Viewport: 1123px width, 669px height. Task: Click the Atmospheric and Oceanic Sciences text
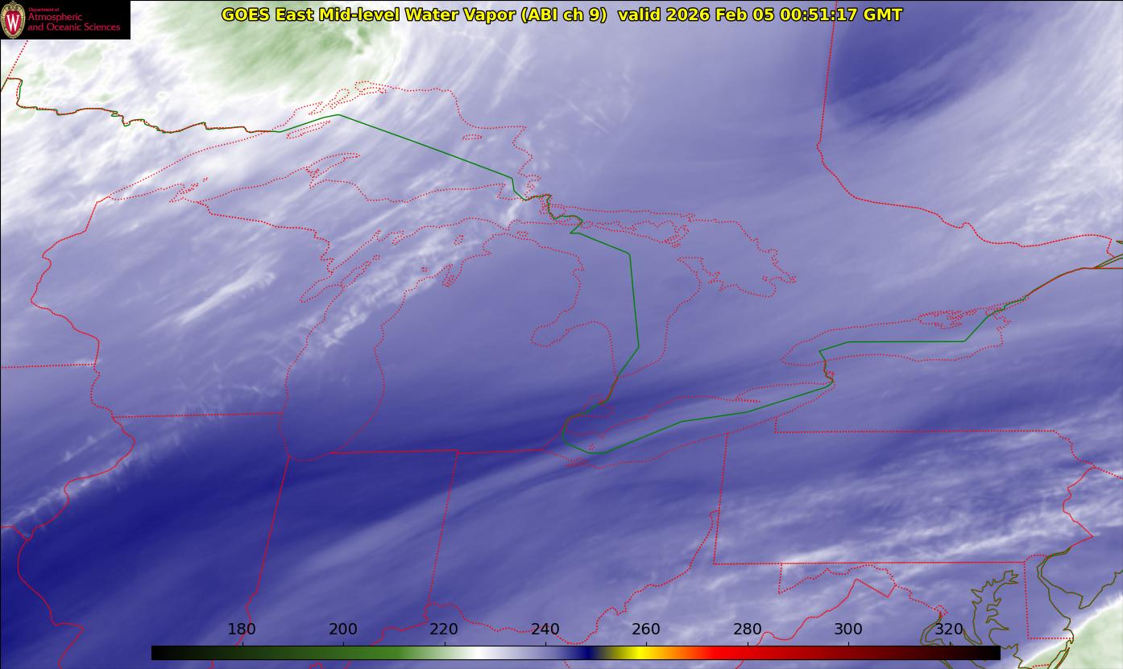tap(74, 22)
